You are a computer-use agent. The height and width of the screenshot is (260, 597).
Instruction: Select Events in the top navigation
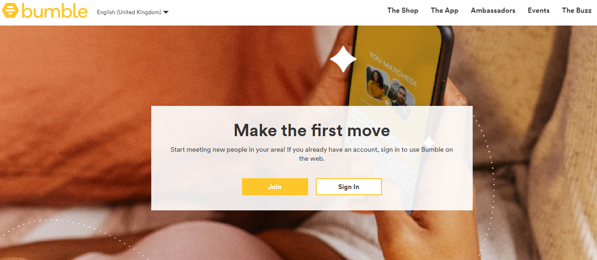pyautogui.click(x=538, y=10)
